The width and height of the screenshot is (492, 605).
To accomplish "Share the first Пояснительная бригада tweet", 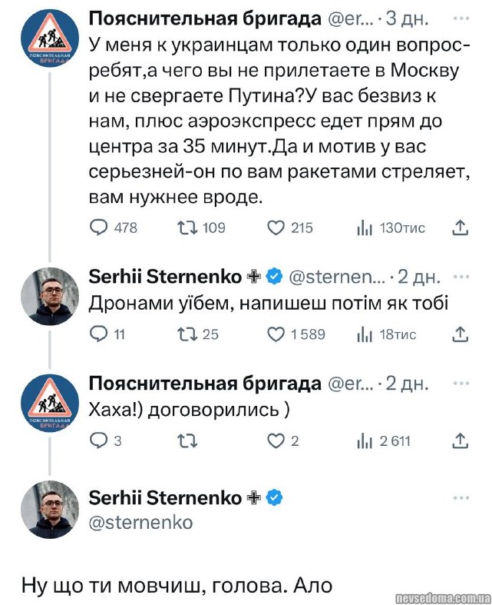I will [x=460, y=228].
